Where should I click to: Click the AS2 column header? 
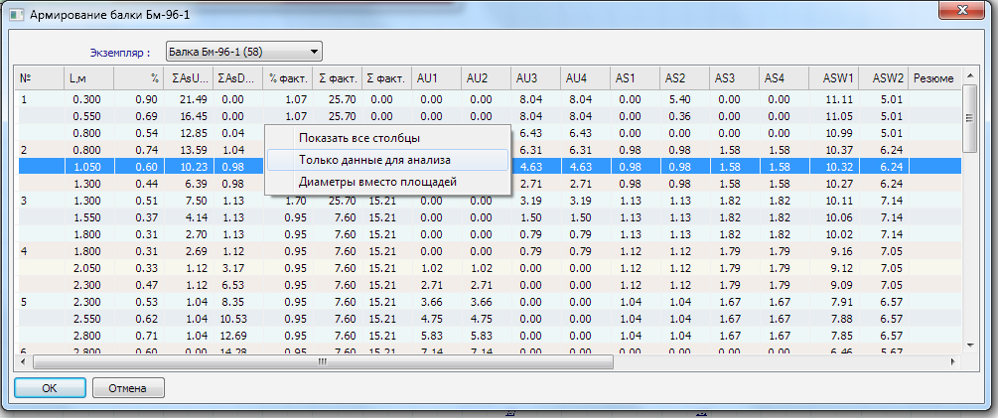[685, 77]
